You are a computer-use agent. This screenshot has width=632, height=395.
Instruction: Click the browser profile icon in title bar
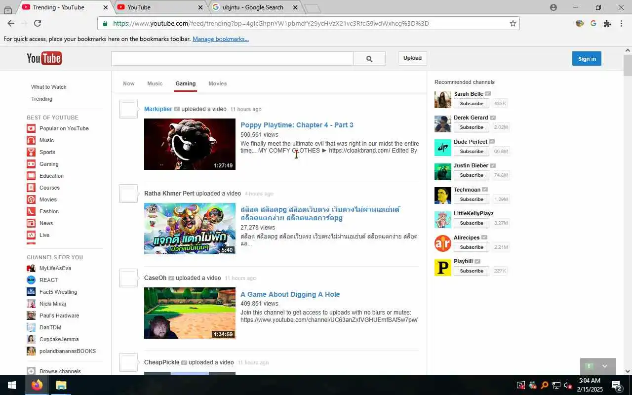[553, 7]
